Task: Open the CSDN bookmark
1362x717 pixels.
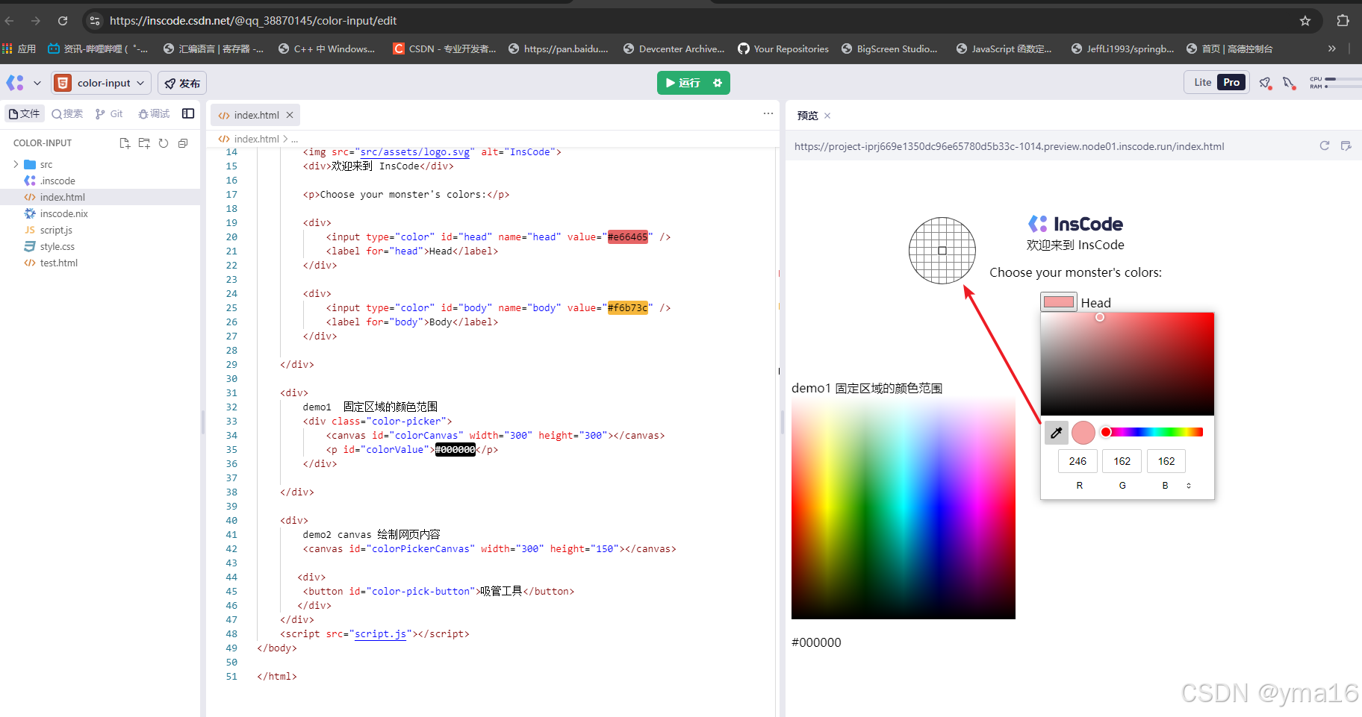Action: pos(445,48)
